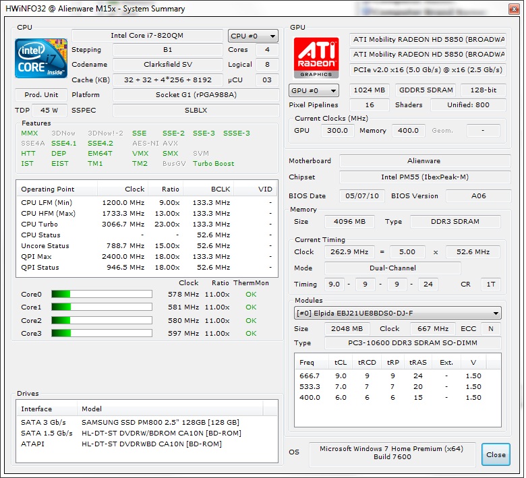Click the 45 W TDP field
The width and height of the screenshot is (526, 478).
[49, 111]
